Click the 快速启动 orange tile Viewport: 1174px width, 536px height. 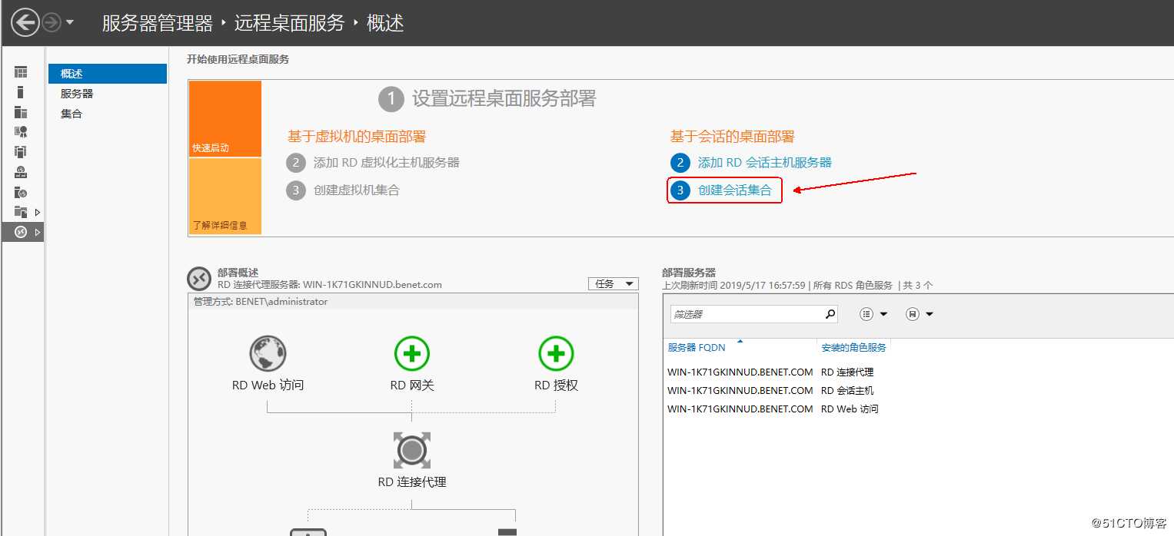click(225, 119)
